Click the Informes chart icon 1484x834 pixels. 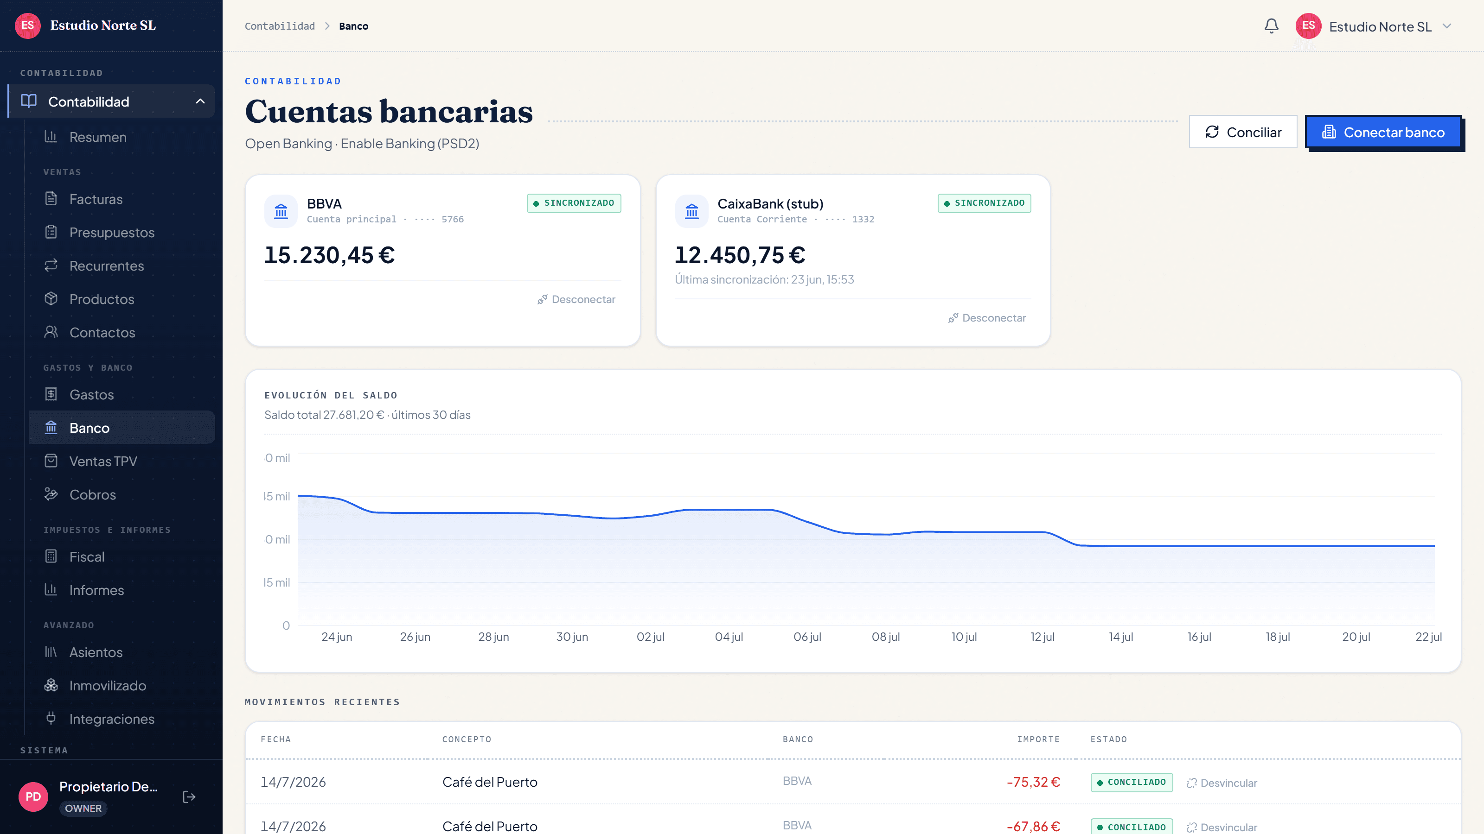tap(51, 590)
